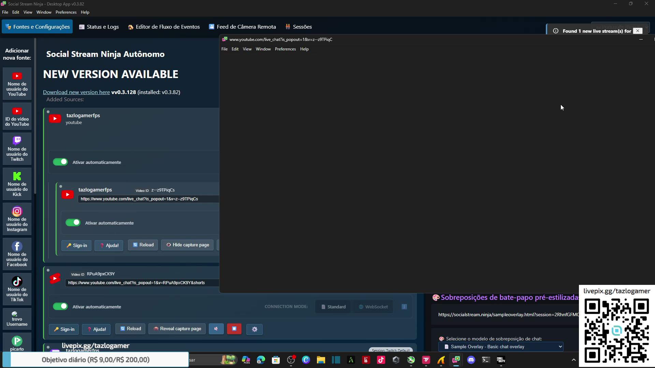This screenshot has height=368, width=655.
Task: Add a Kick username source
Action: pos(17,184)
